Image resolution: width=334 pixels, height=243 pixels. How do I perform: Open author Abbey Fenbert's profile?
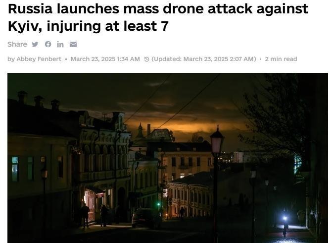click(x=39, y=59)
